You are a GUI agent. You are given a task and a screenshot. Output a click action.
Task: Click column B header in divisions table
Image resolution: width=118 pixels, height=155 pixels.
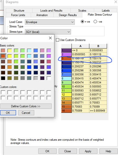[98, 46]
